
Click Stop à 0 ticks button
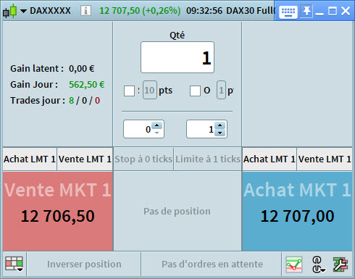[x=143, y=159]
